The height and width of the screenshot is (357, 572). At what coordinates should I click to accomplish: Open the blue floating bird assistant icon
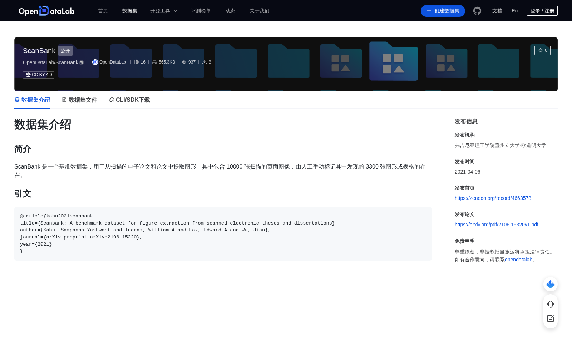[551, 284]
